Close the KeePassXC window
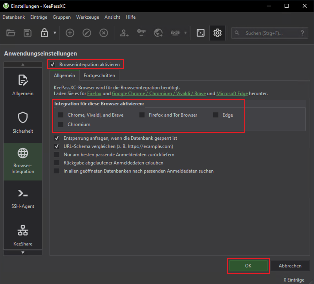 pyautogui.click(x=304, y=6)
